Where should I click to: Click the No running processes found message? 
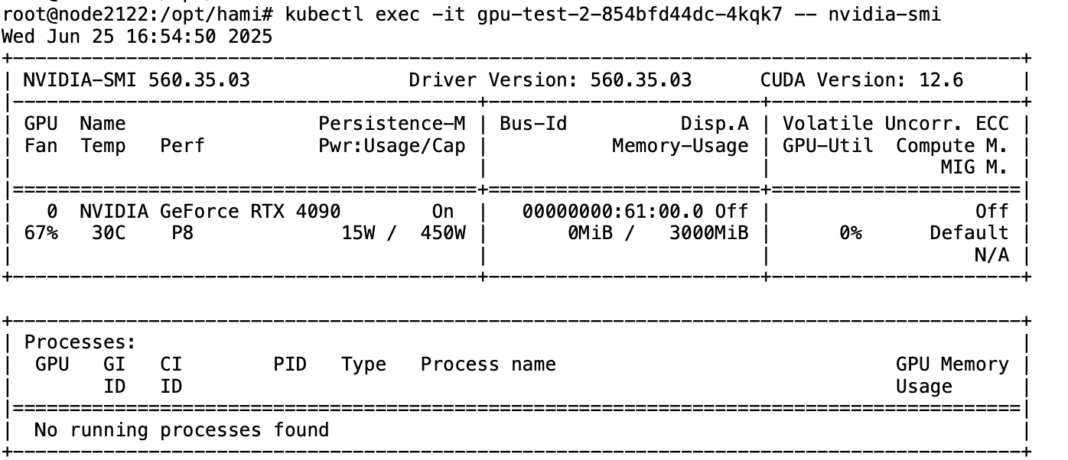pos(182,430)
